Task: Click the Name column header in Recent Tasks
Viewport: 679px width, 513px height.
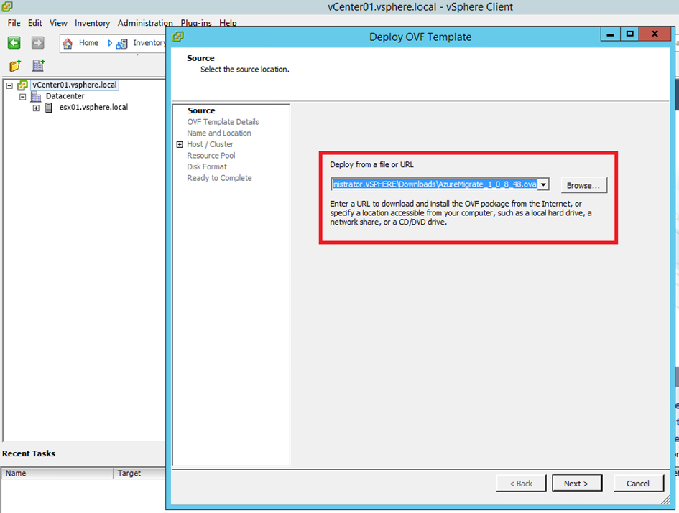Action: (57, 474)
